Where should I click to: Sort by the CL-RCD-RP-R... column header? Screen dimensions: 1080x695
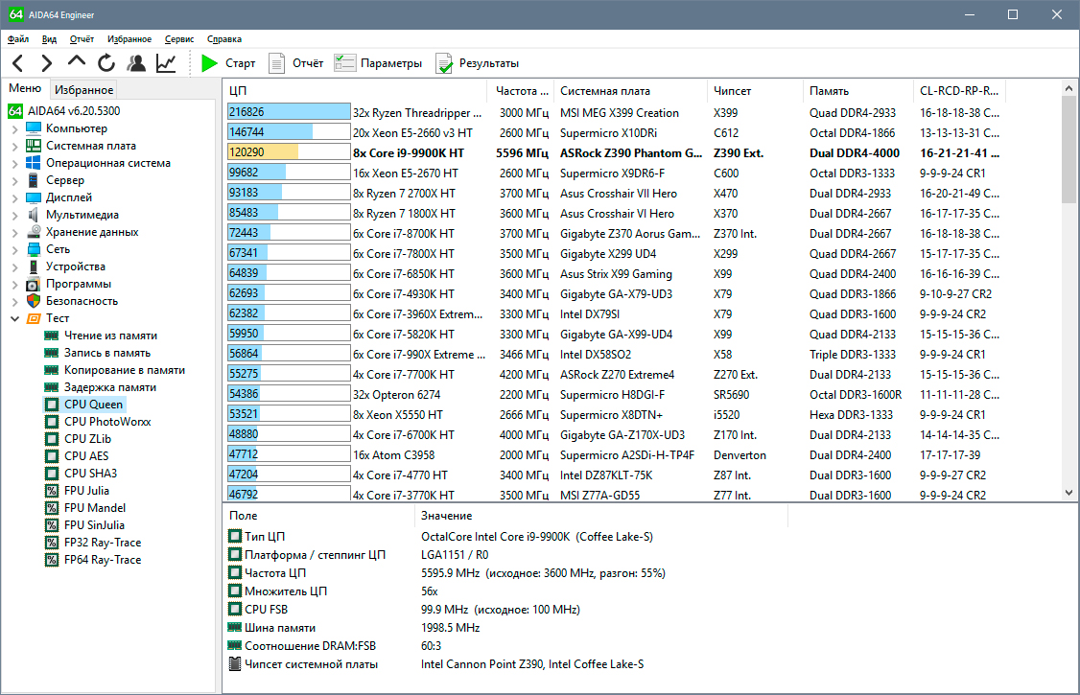tap(959, 91)
